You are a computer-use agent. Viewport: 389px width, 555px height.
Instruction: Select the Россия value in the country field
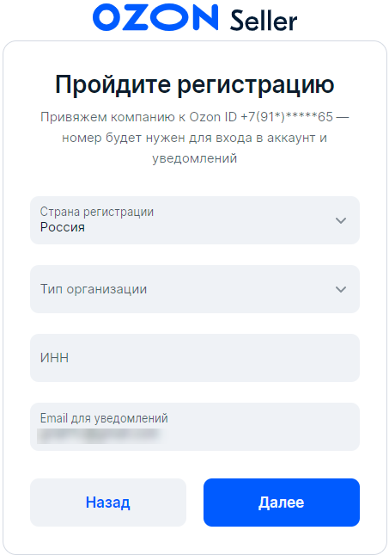[63, 227]
